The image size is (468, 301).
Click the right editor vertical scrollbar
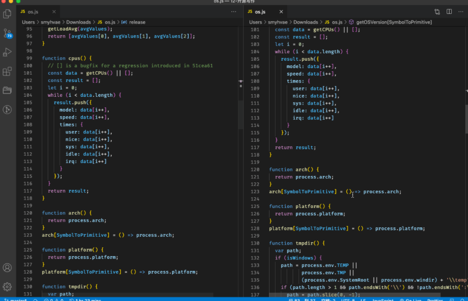click(x=466, y=119)
